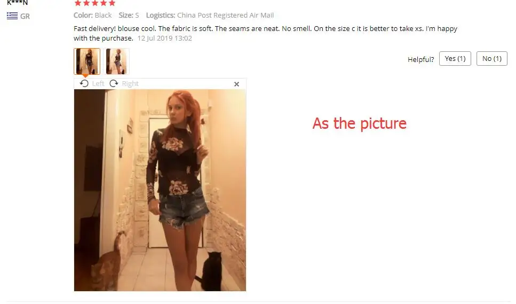This screenshot has height=304, width=516.
Task: Click the five-star rating row
Action: 95,3
